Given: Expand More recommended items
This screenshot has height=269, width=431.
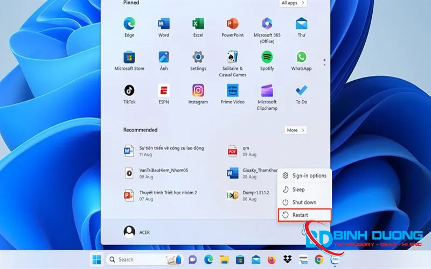Looking at the screenshot, I should point(295,130).
